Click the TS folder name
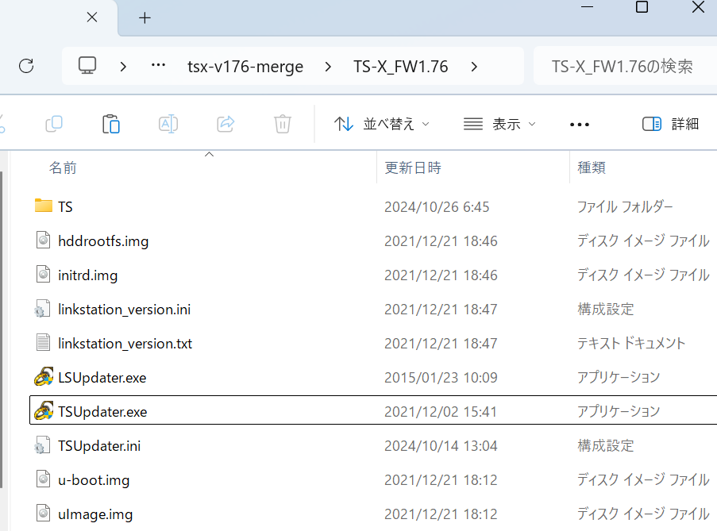The height and width of the screenshot is (531, 717). coord(65,206)
